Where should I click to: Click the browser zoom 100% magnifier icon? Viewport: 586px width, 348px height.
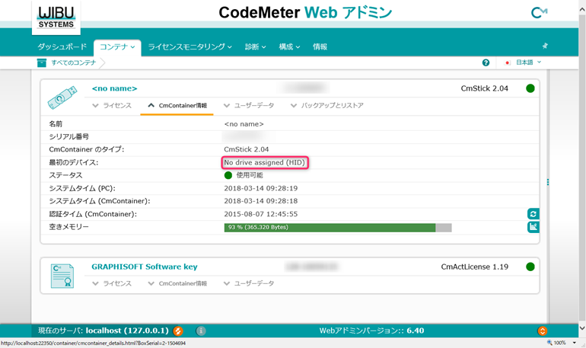[549, 343]
